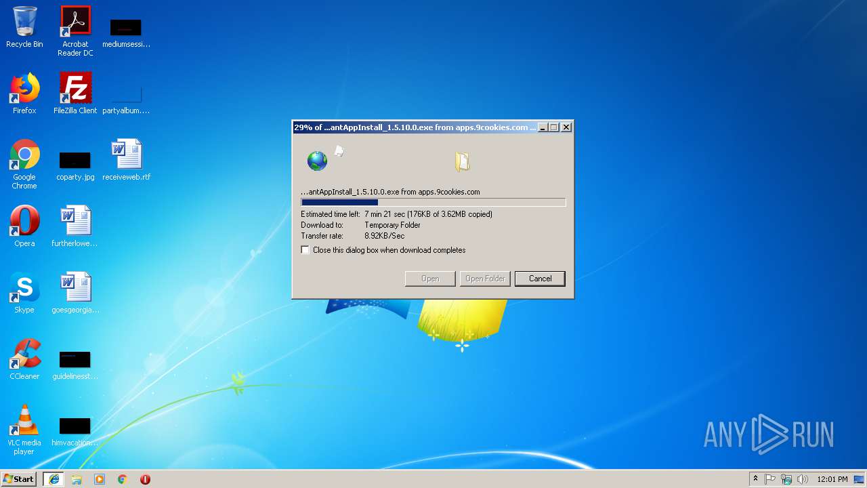Click the Estimated time left value text
The image size is (867, 488).
(x=428, y=214)
